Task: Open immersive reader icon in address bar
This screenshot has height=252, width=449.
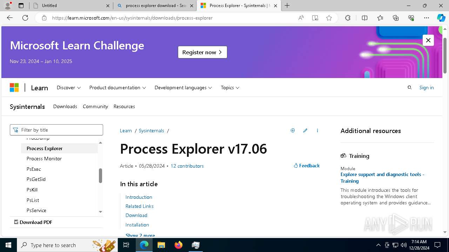Action: pyautogui.click(x=315, y=18)
